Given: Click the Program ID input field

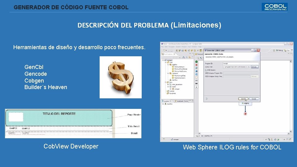Looking at the screenshot, I should click(241, 63).
